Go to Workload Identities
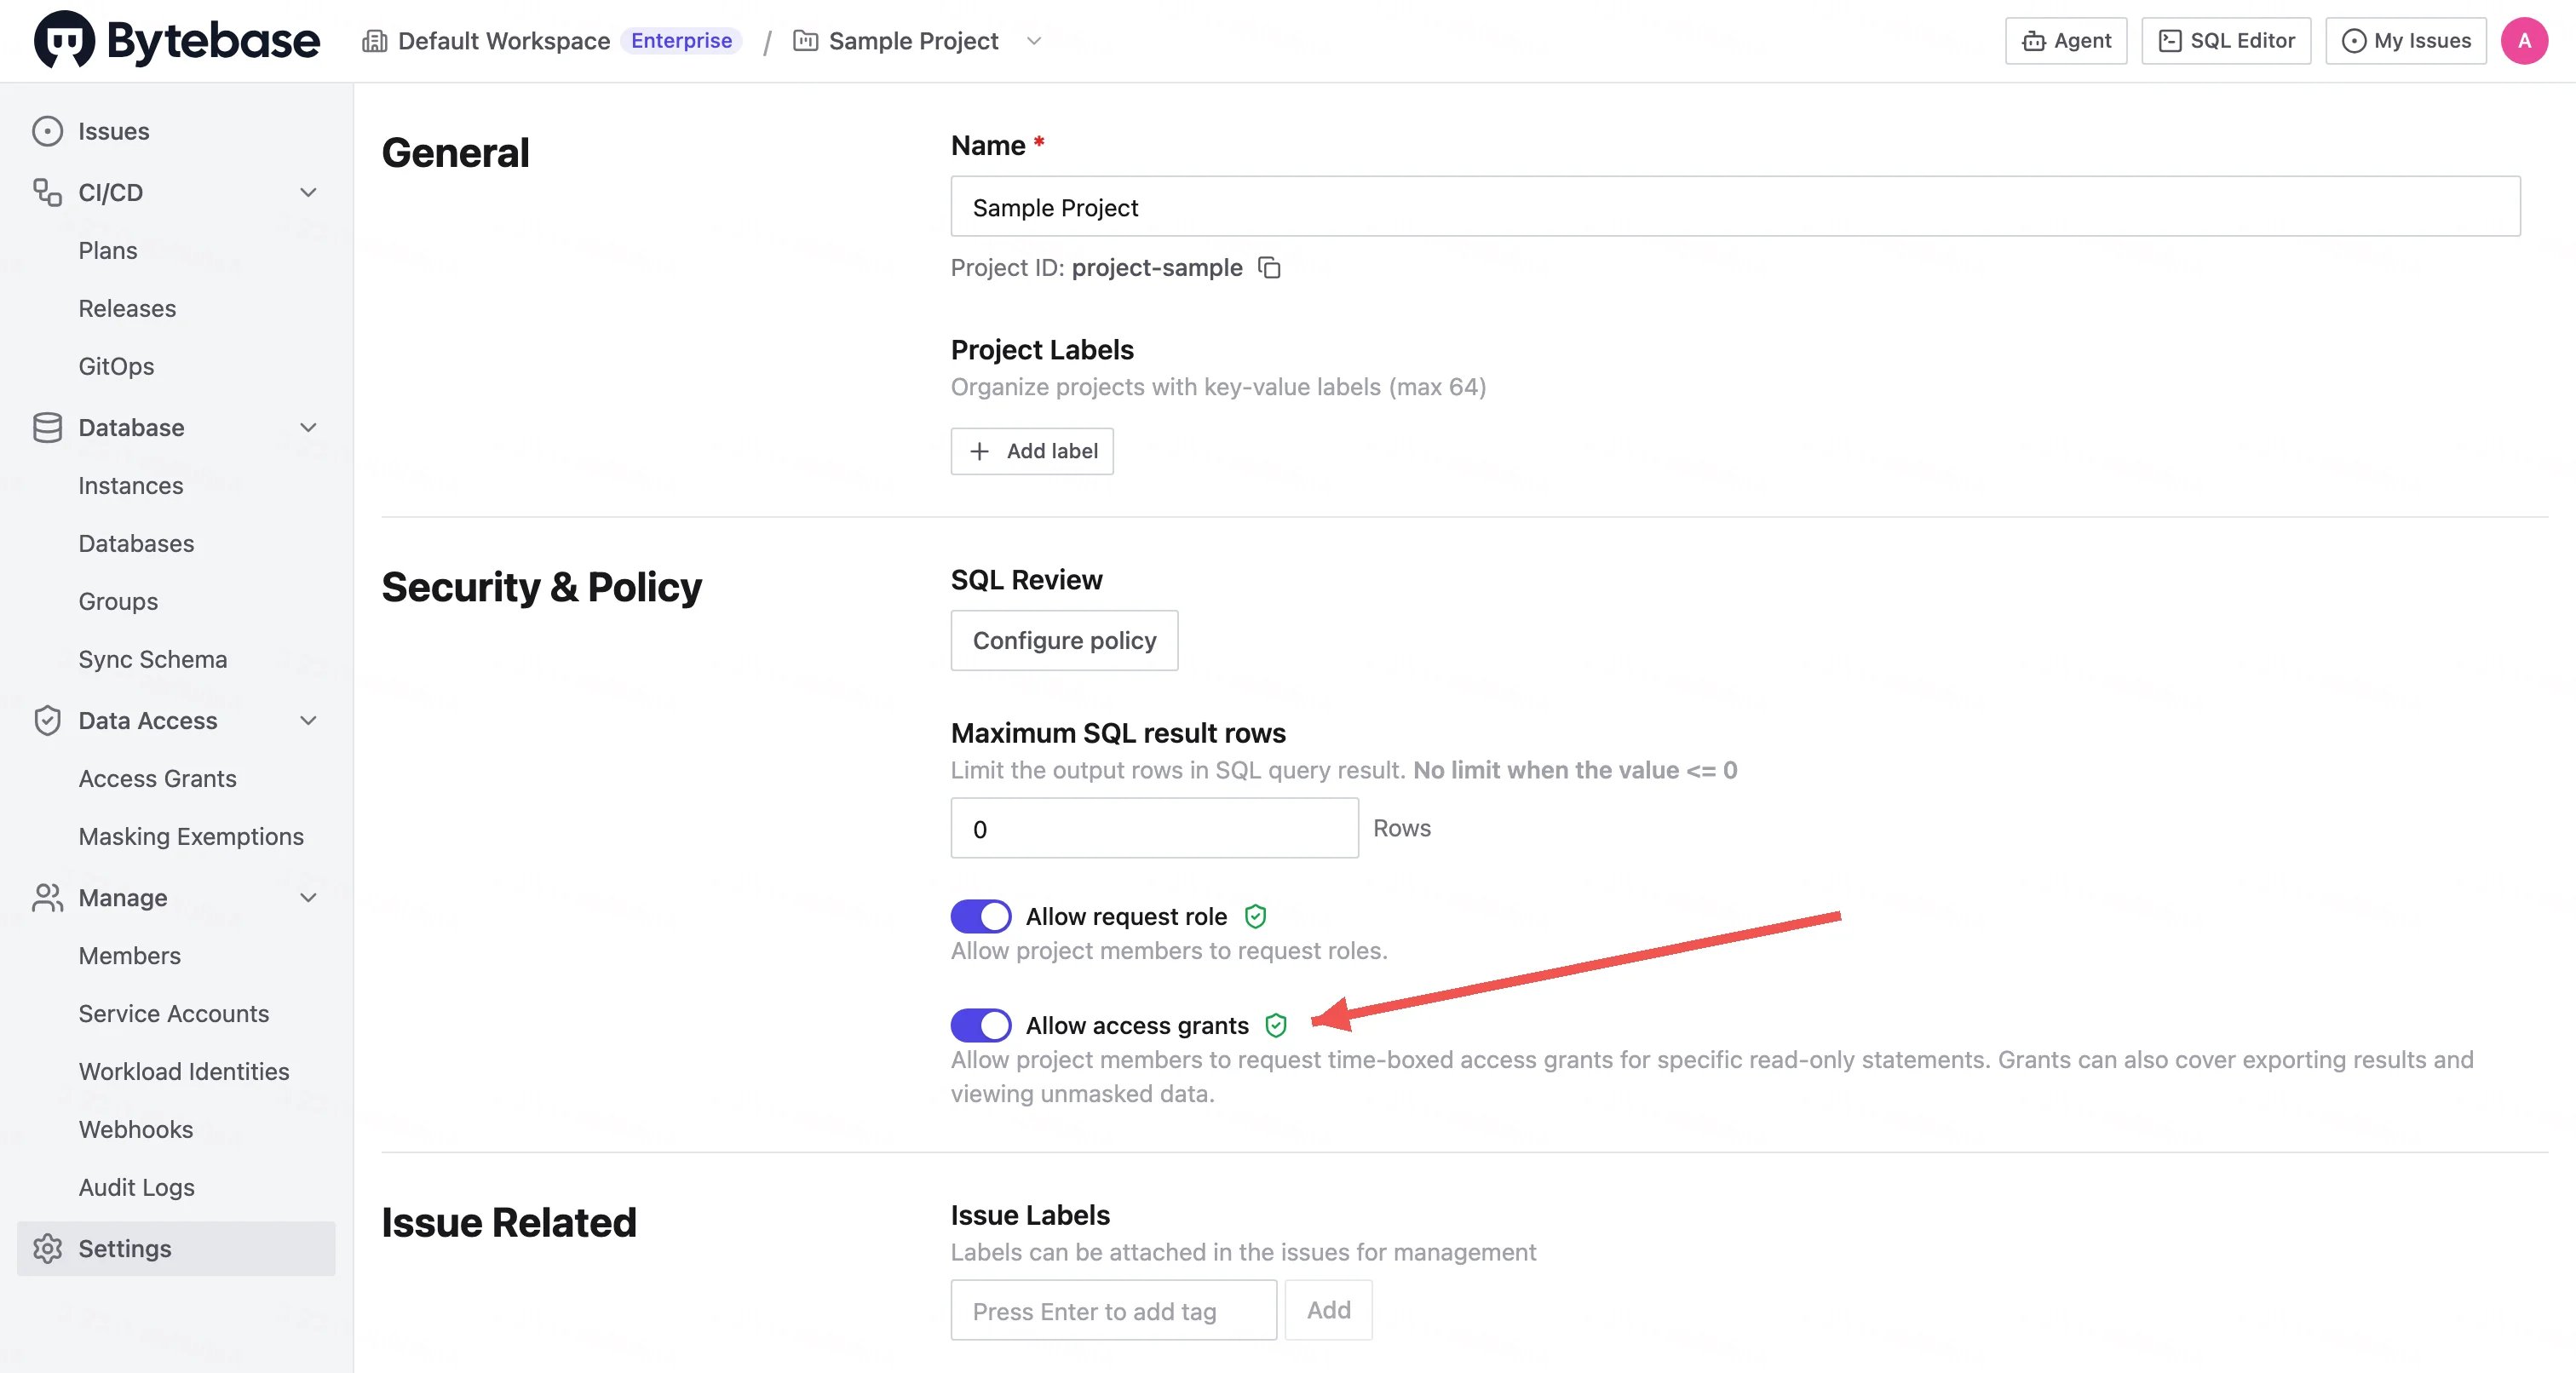Viewport: 2576px width, 1373px height. coord(184,1071)
